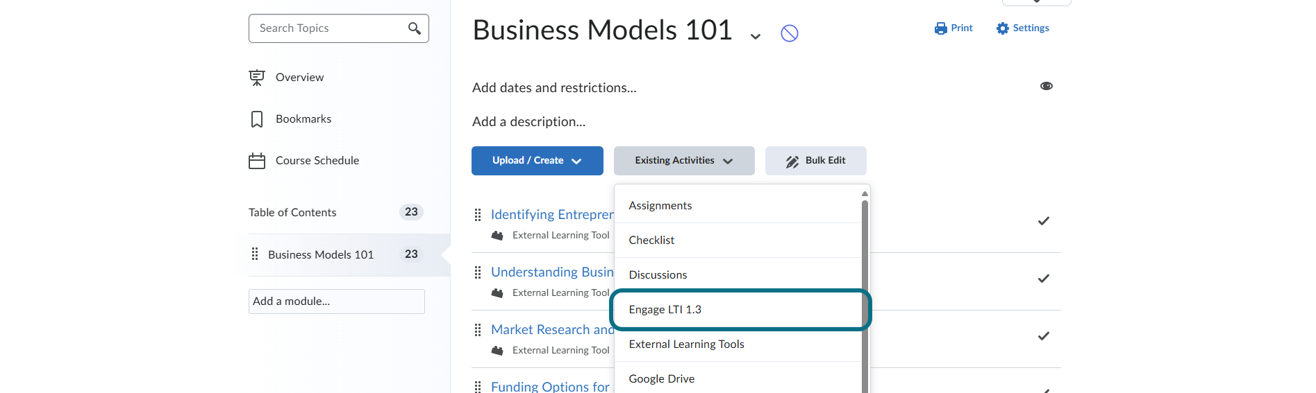Click the Bulk Edit button
1316x393 pixels.
point(816,161)
